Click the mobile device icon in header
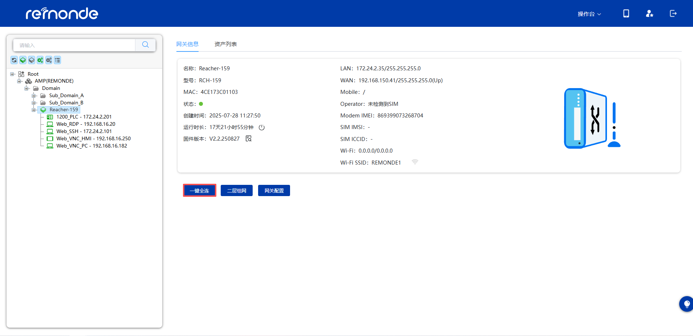The height and width of the screenshot is (336, 693). pyautogui.click(x=626, y=14)
